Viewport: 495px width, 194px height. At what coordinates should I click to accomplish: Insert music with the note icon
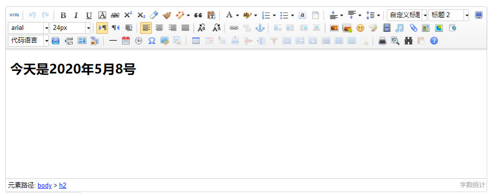[400, 28]
